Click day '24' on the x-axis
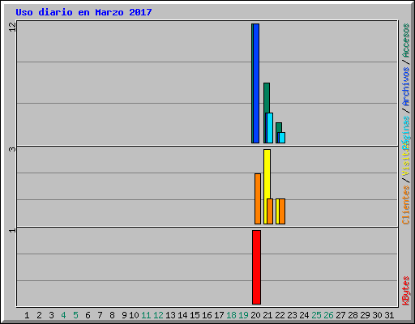The image size is (415, 324). tap(304, 315)
